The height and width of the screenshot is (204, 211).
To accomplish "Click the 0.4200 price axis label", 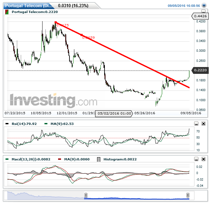I will click(x=201, y=21).
